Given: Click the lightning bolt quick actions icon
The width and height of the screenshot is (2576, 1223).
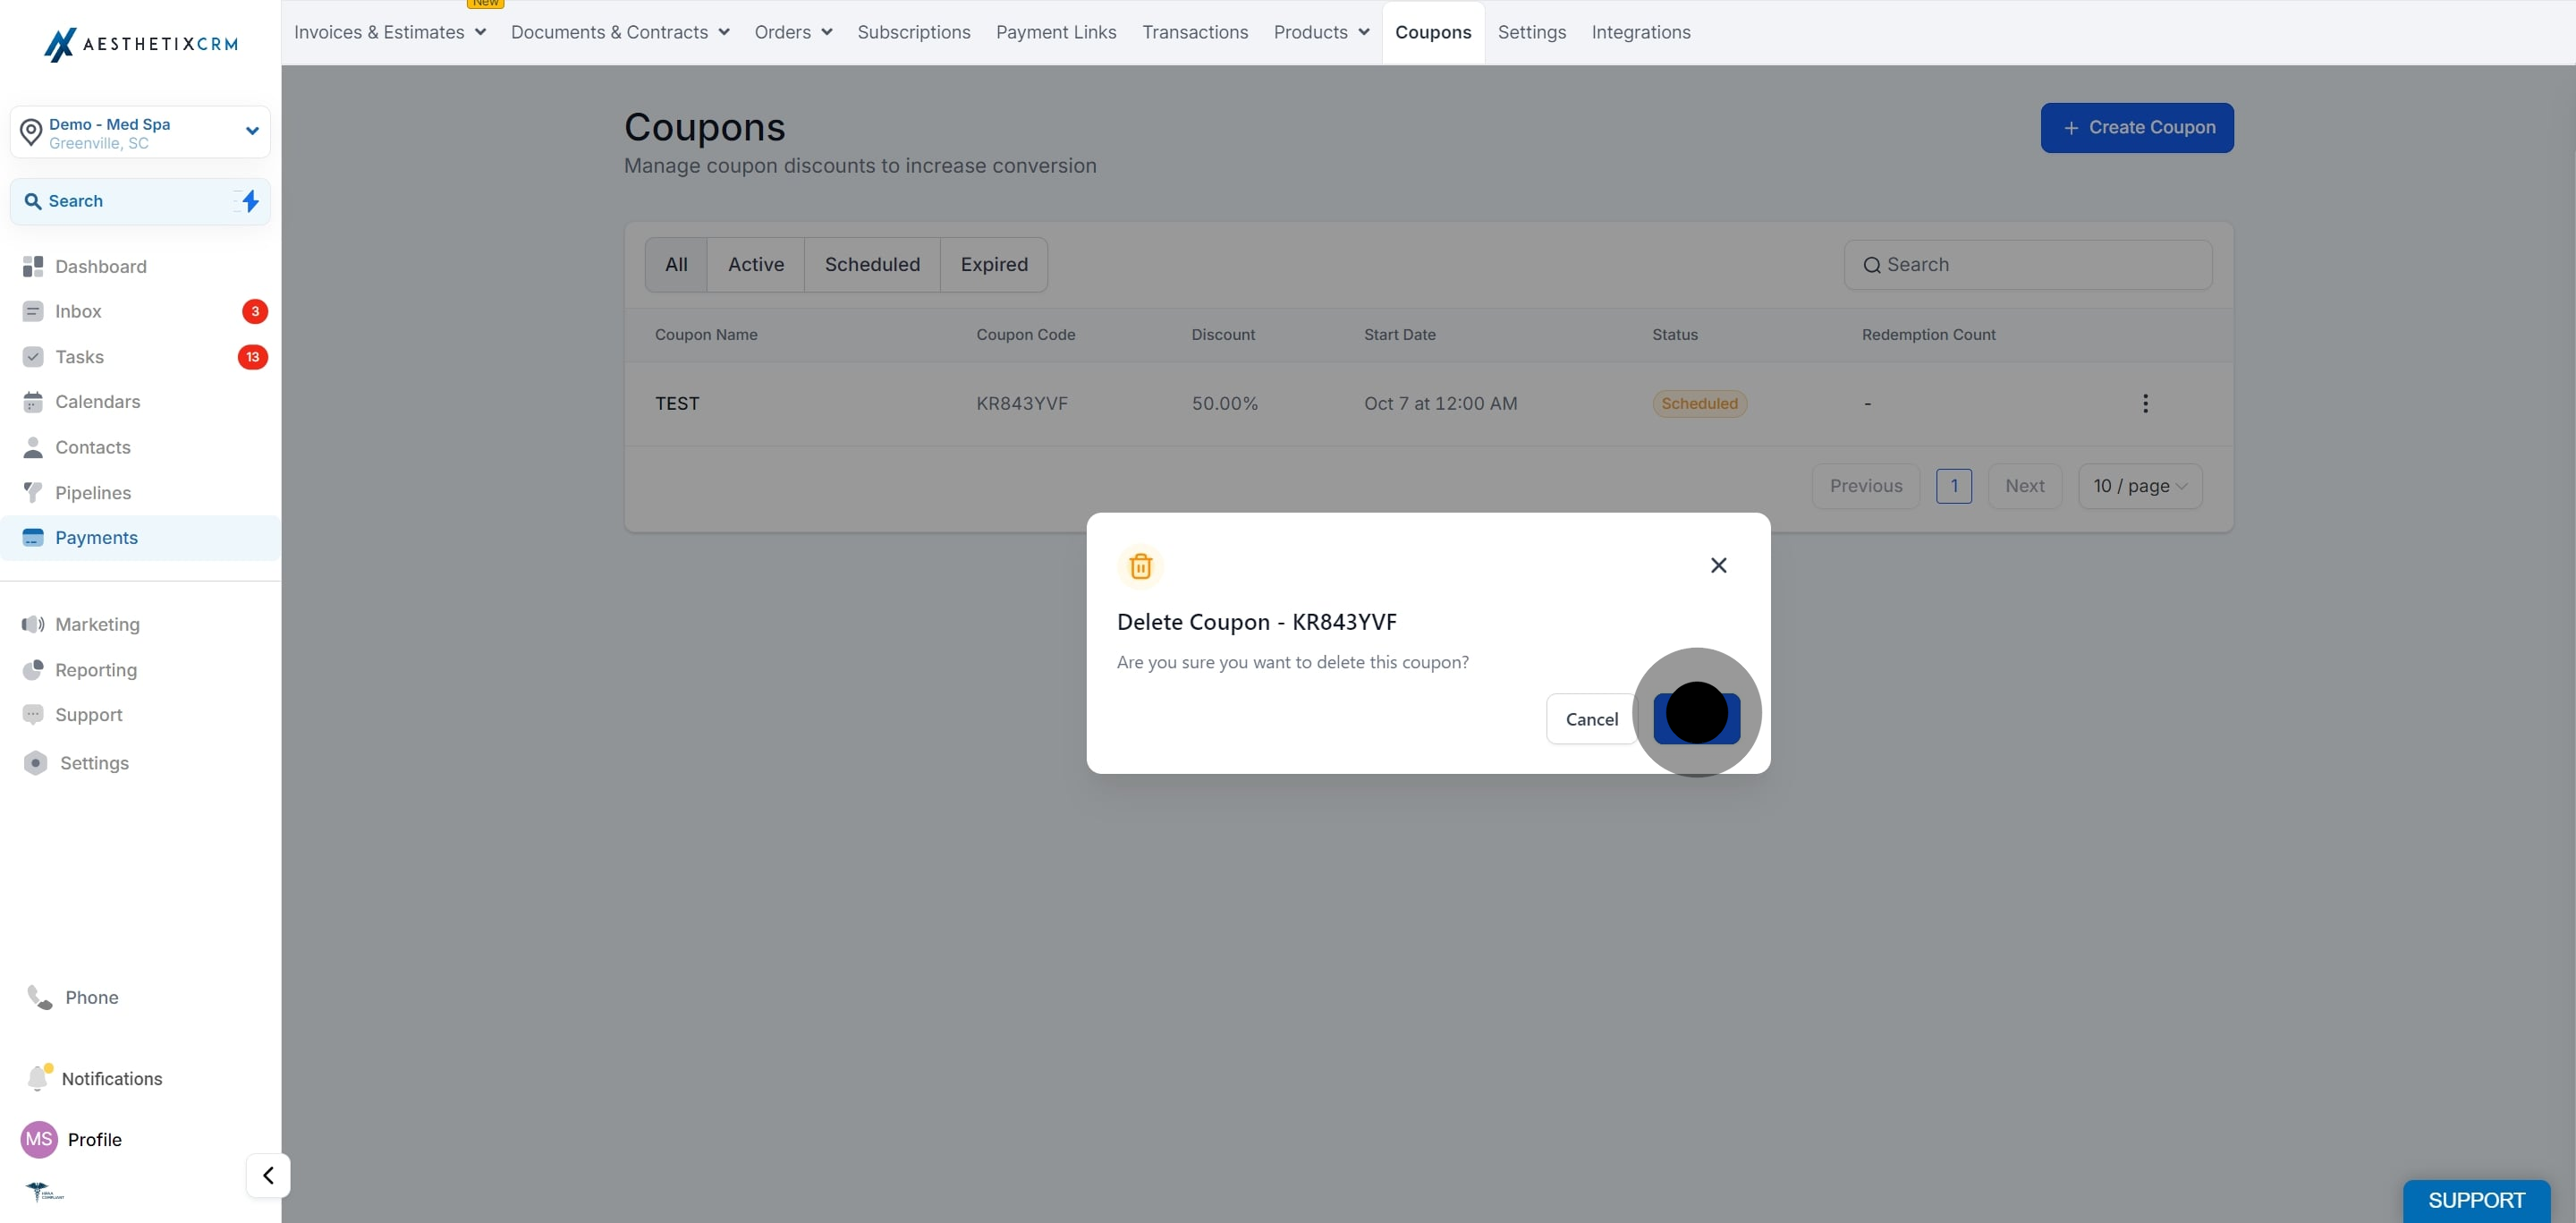Looking at the screenshot, I should click(x=250, y=201).
